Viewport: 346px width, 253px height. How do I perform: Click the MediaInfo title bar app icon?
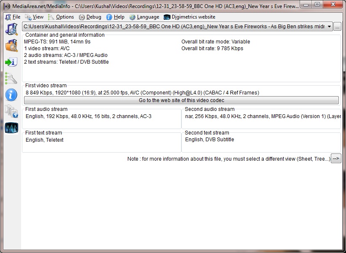(x=7, y=6)
